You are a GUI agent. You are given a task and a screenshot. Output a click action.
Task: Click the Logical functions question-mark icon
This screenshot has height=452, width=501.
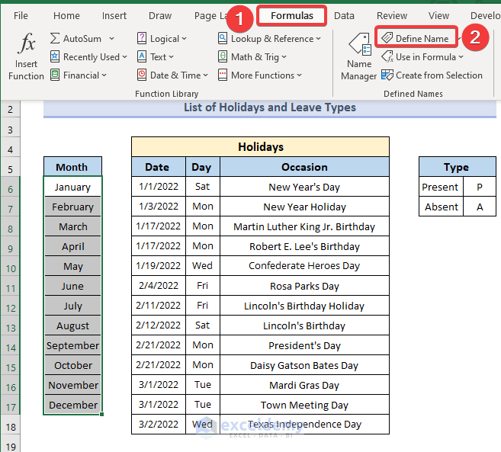point(142,39)
